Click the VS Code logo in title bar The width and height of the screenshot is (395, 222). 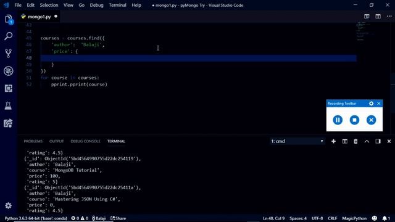(6, 5)
